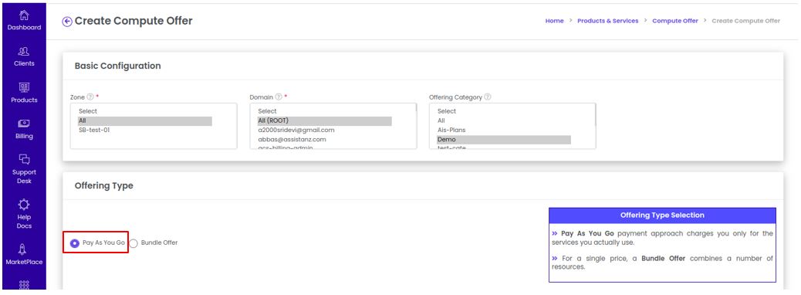Image resolution: width=801 pixels, height=295 pixels.
Task: Click the help icon next to Zone
Action: pyautogui.click(x=90, y=97)
